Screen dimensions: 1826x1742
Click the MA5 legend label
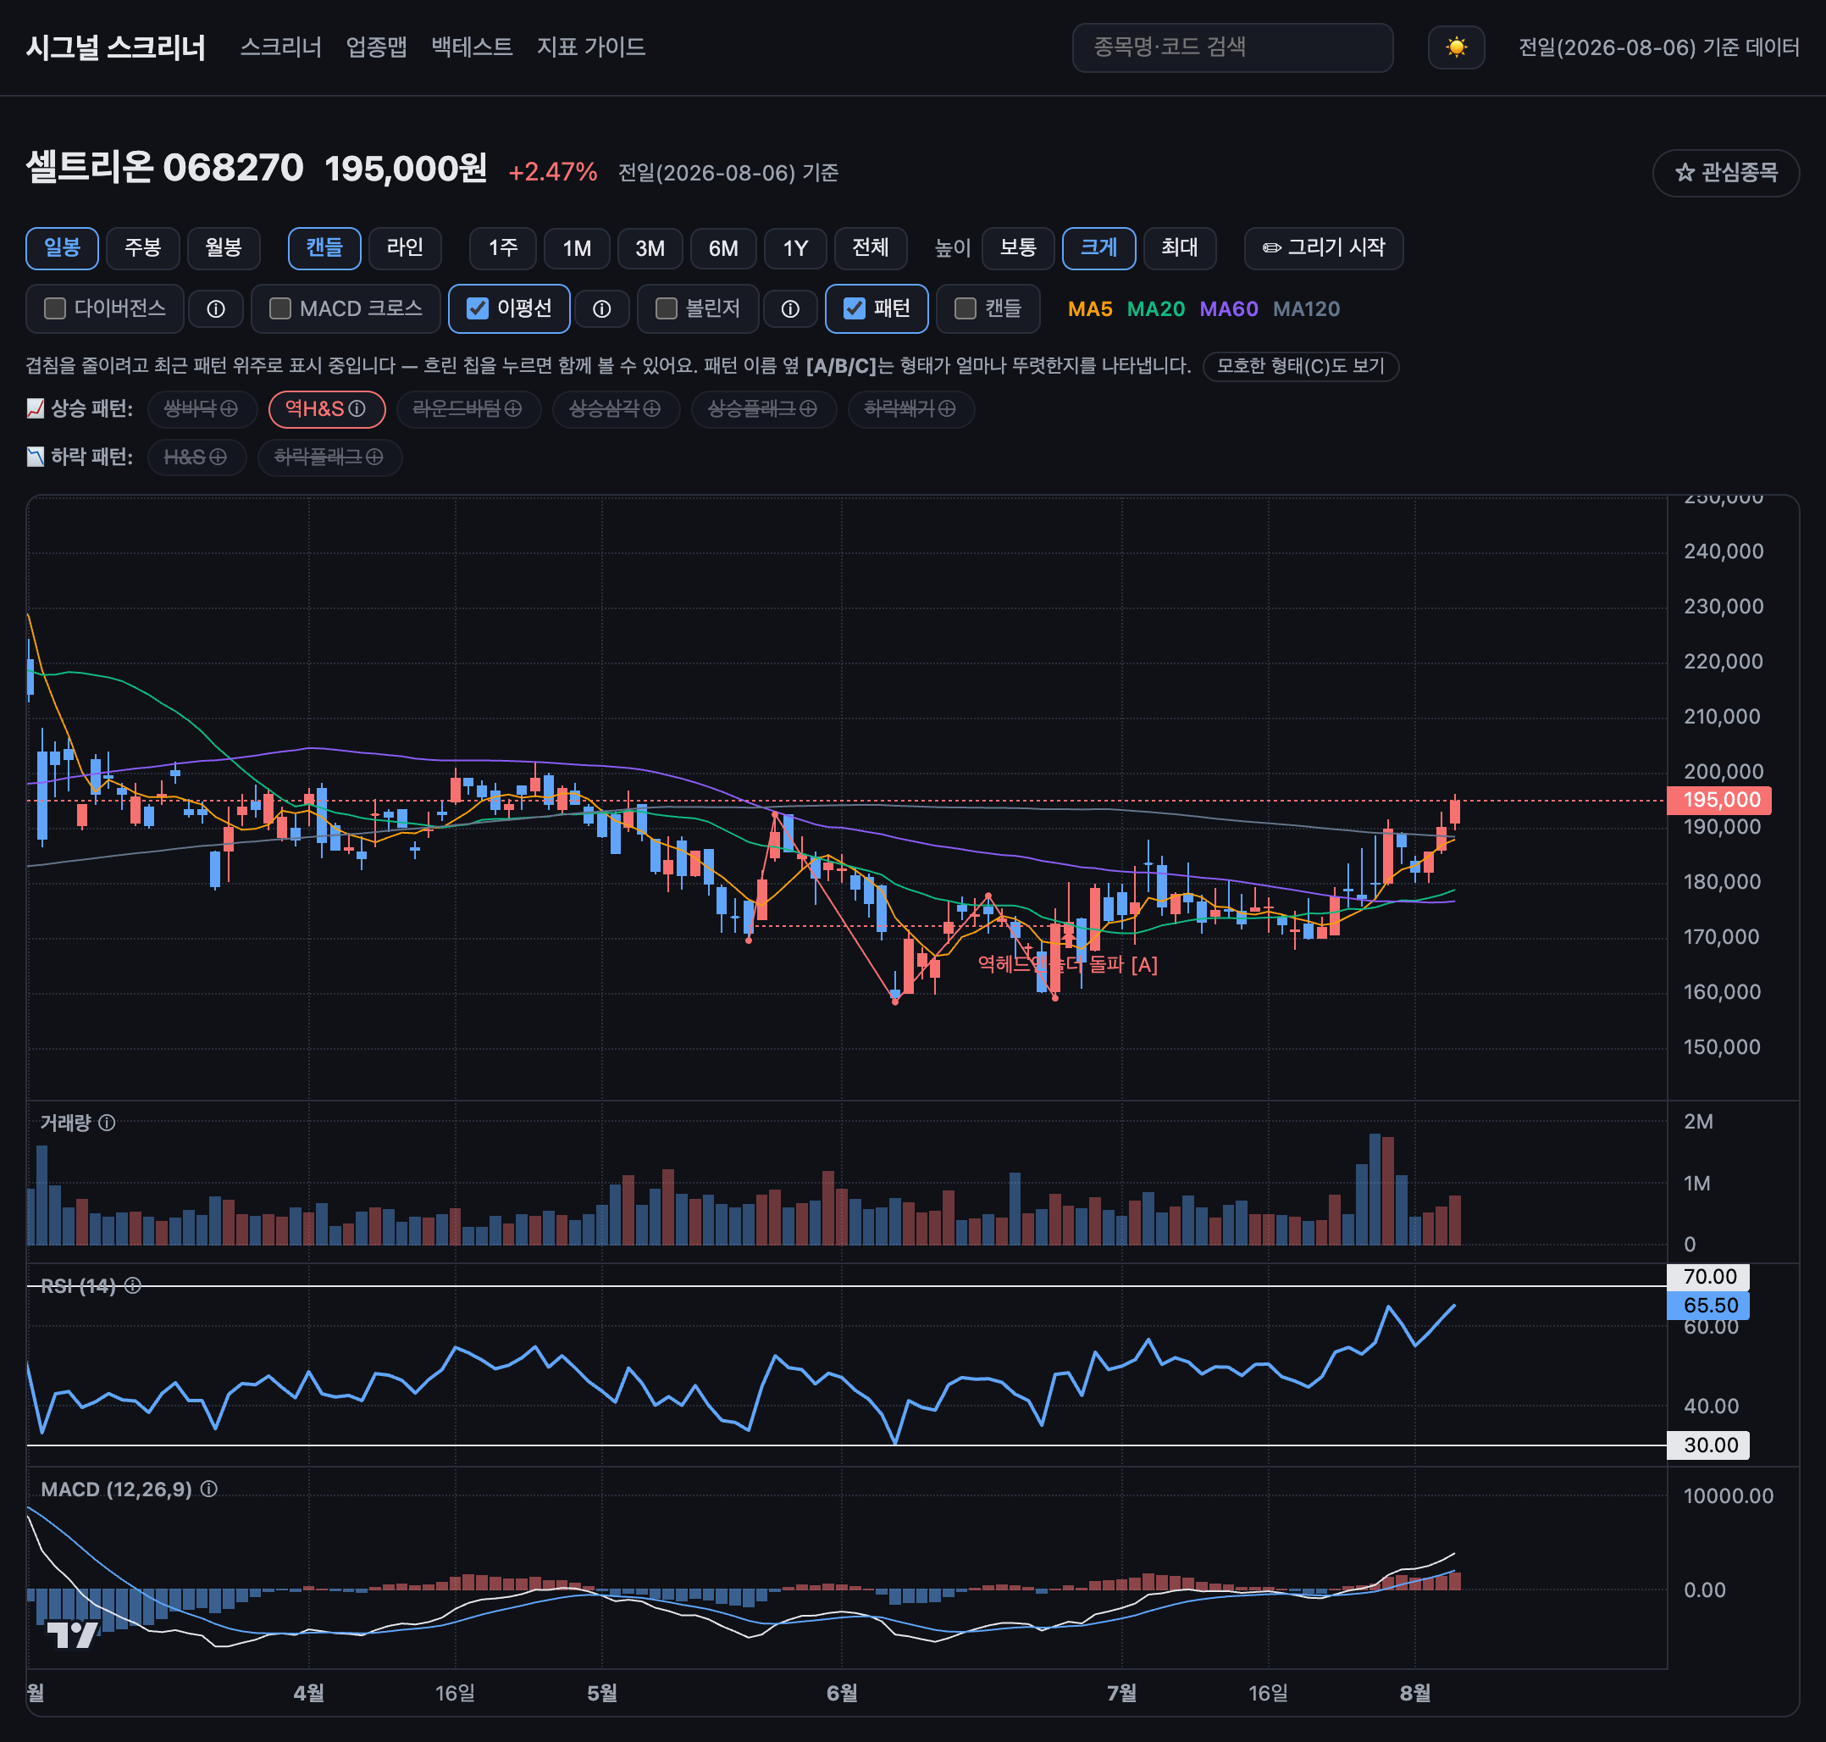[1090, 309]
